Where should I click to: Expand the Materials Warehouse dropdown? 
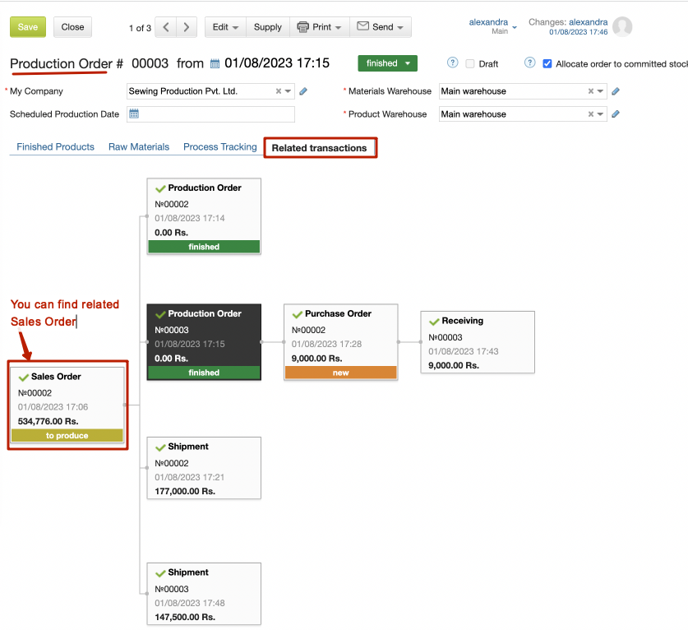pos(600,91)
